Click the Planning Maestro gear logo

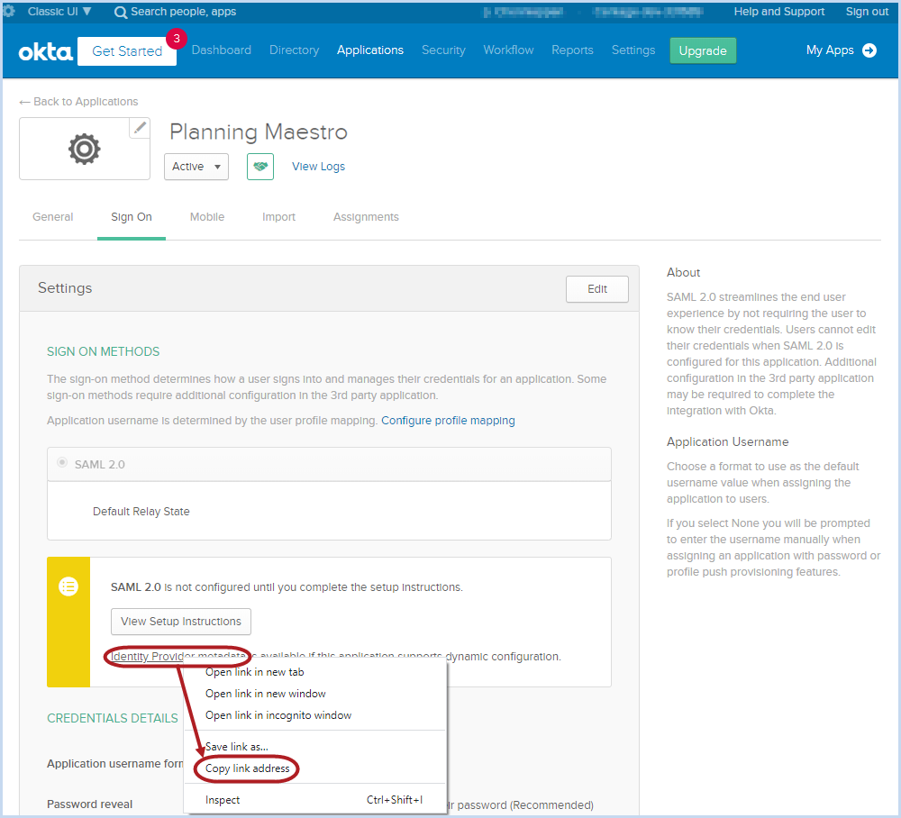85,149
